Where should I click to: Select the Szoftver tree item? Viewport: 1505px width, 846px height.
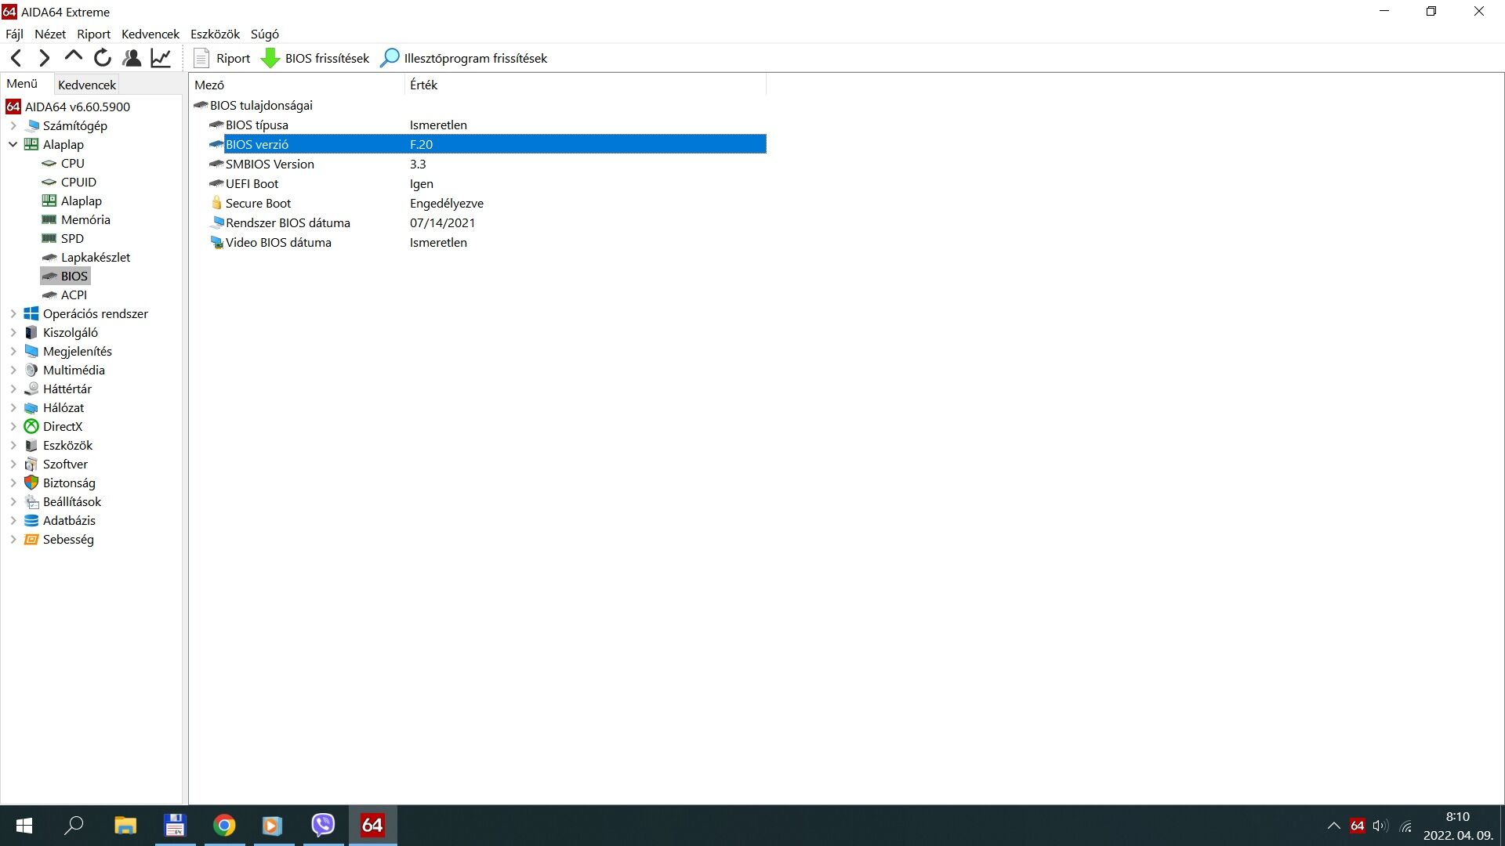coord(65,464)
